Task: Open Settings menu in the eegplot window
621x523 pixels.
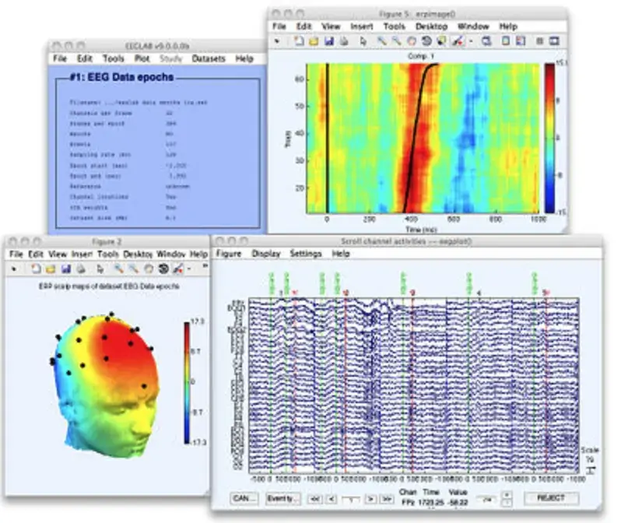Action: tap(306, 254)
